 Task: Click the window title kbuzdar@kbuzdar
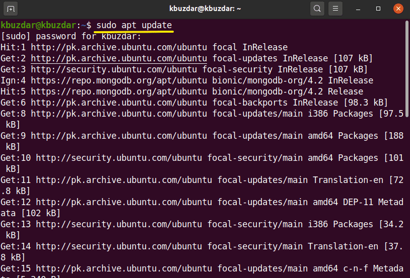(203, 9)
